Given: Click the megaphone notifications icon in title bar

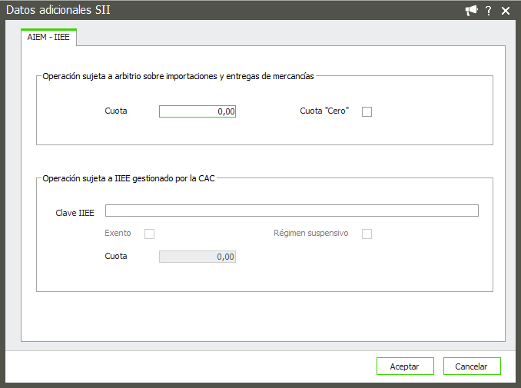Looking at the screenshot, I should (x=472, y=11).
